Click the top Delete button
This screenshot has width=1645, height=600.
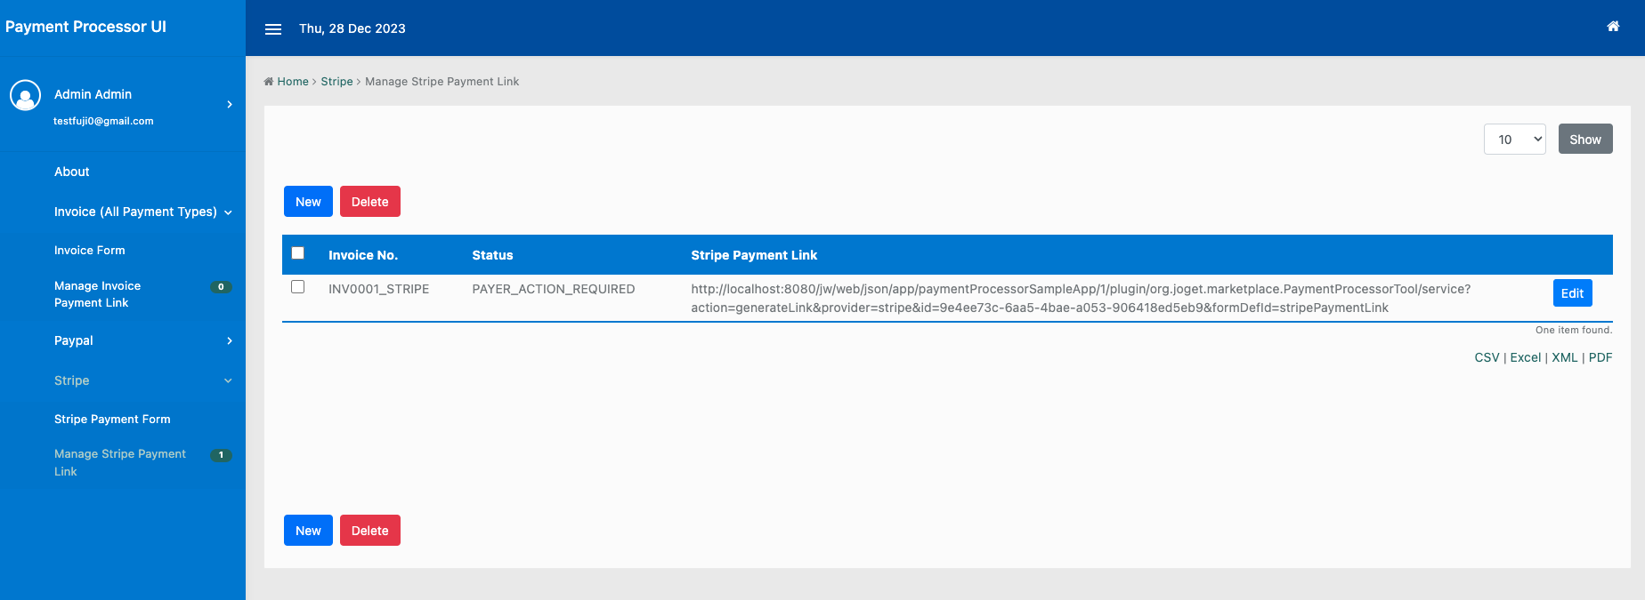(370, 202)
